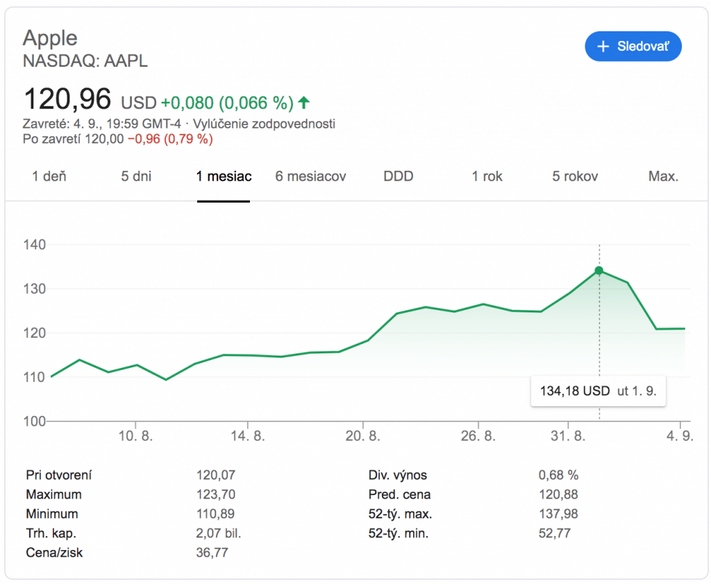
Task: Click the 120,96 current price value
Action: point(67,99)
